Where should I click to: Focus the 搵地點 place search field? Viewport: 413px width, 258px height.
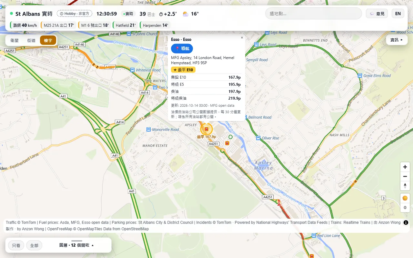pyautogui.click(x=313, y=14)
